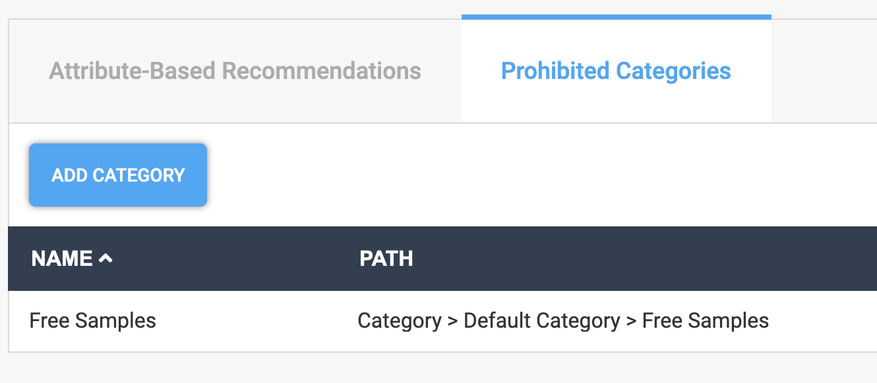Click the Free Samples path entry
Image resolution: width=877 pixels, height=383 pixels.
pyautogui.click(x=705, y=320)
